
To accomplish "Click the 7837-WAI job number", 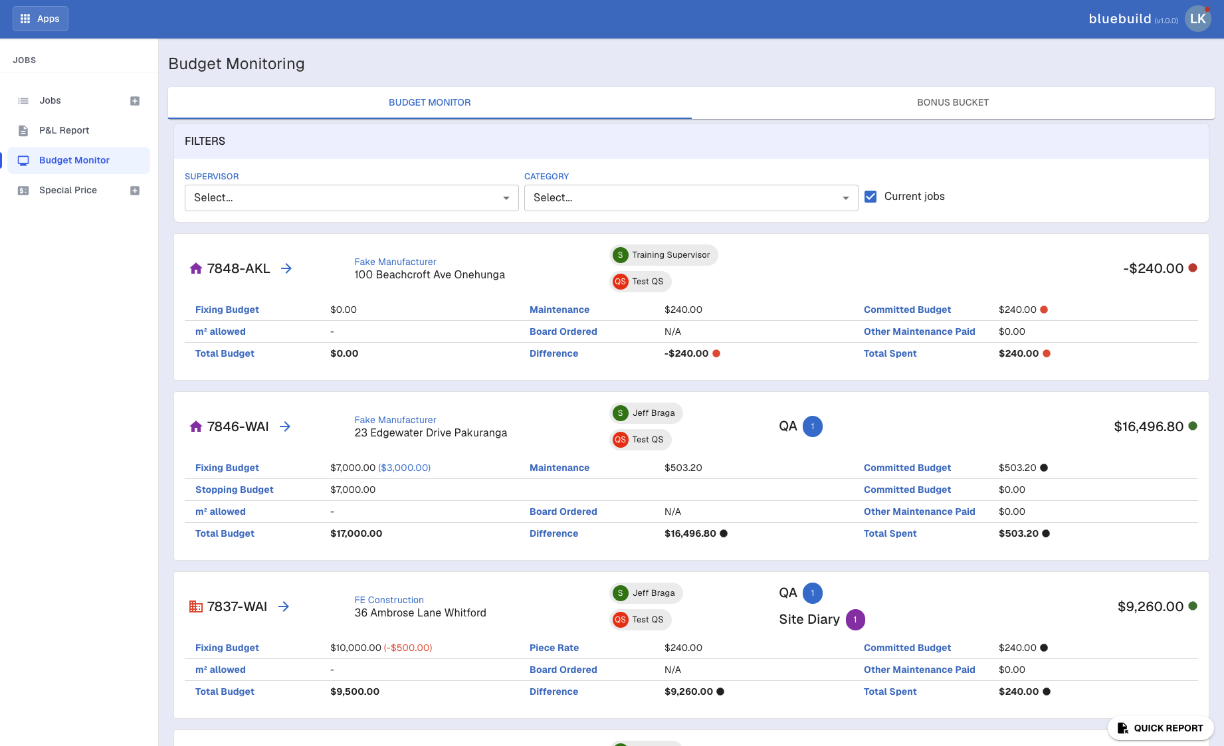I will pos(237,606).
